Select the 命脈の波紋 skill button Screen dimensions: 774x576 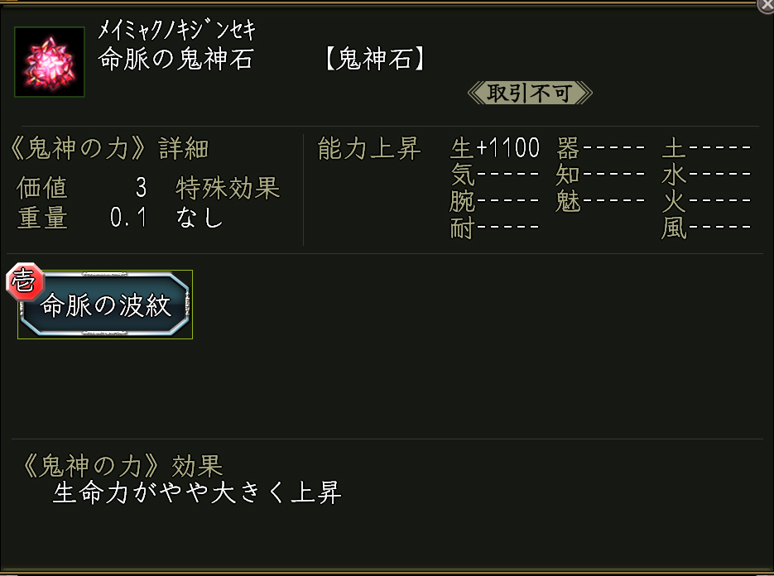tap(106, 305)
